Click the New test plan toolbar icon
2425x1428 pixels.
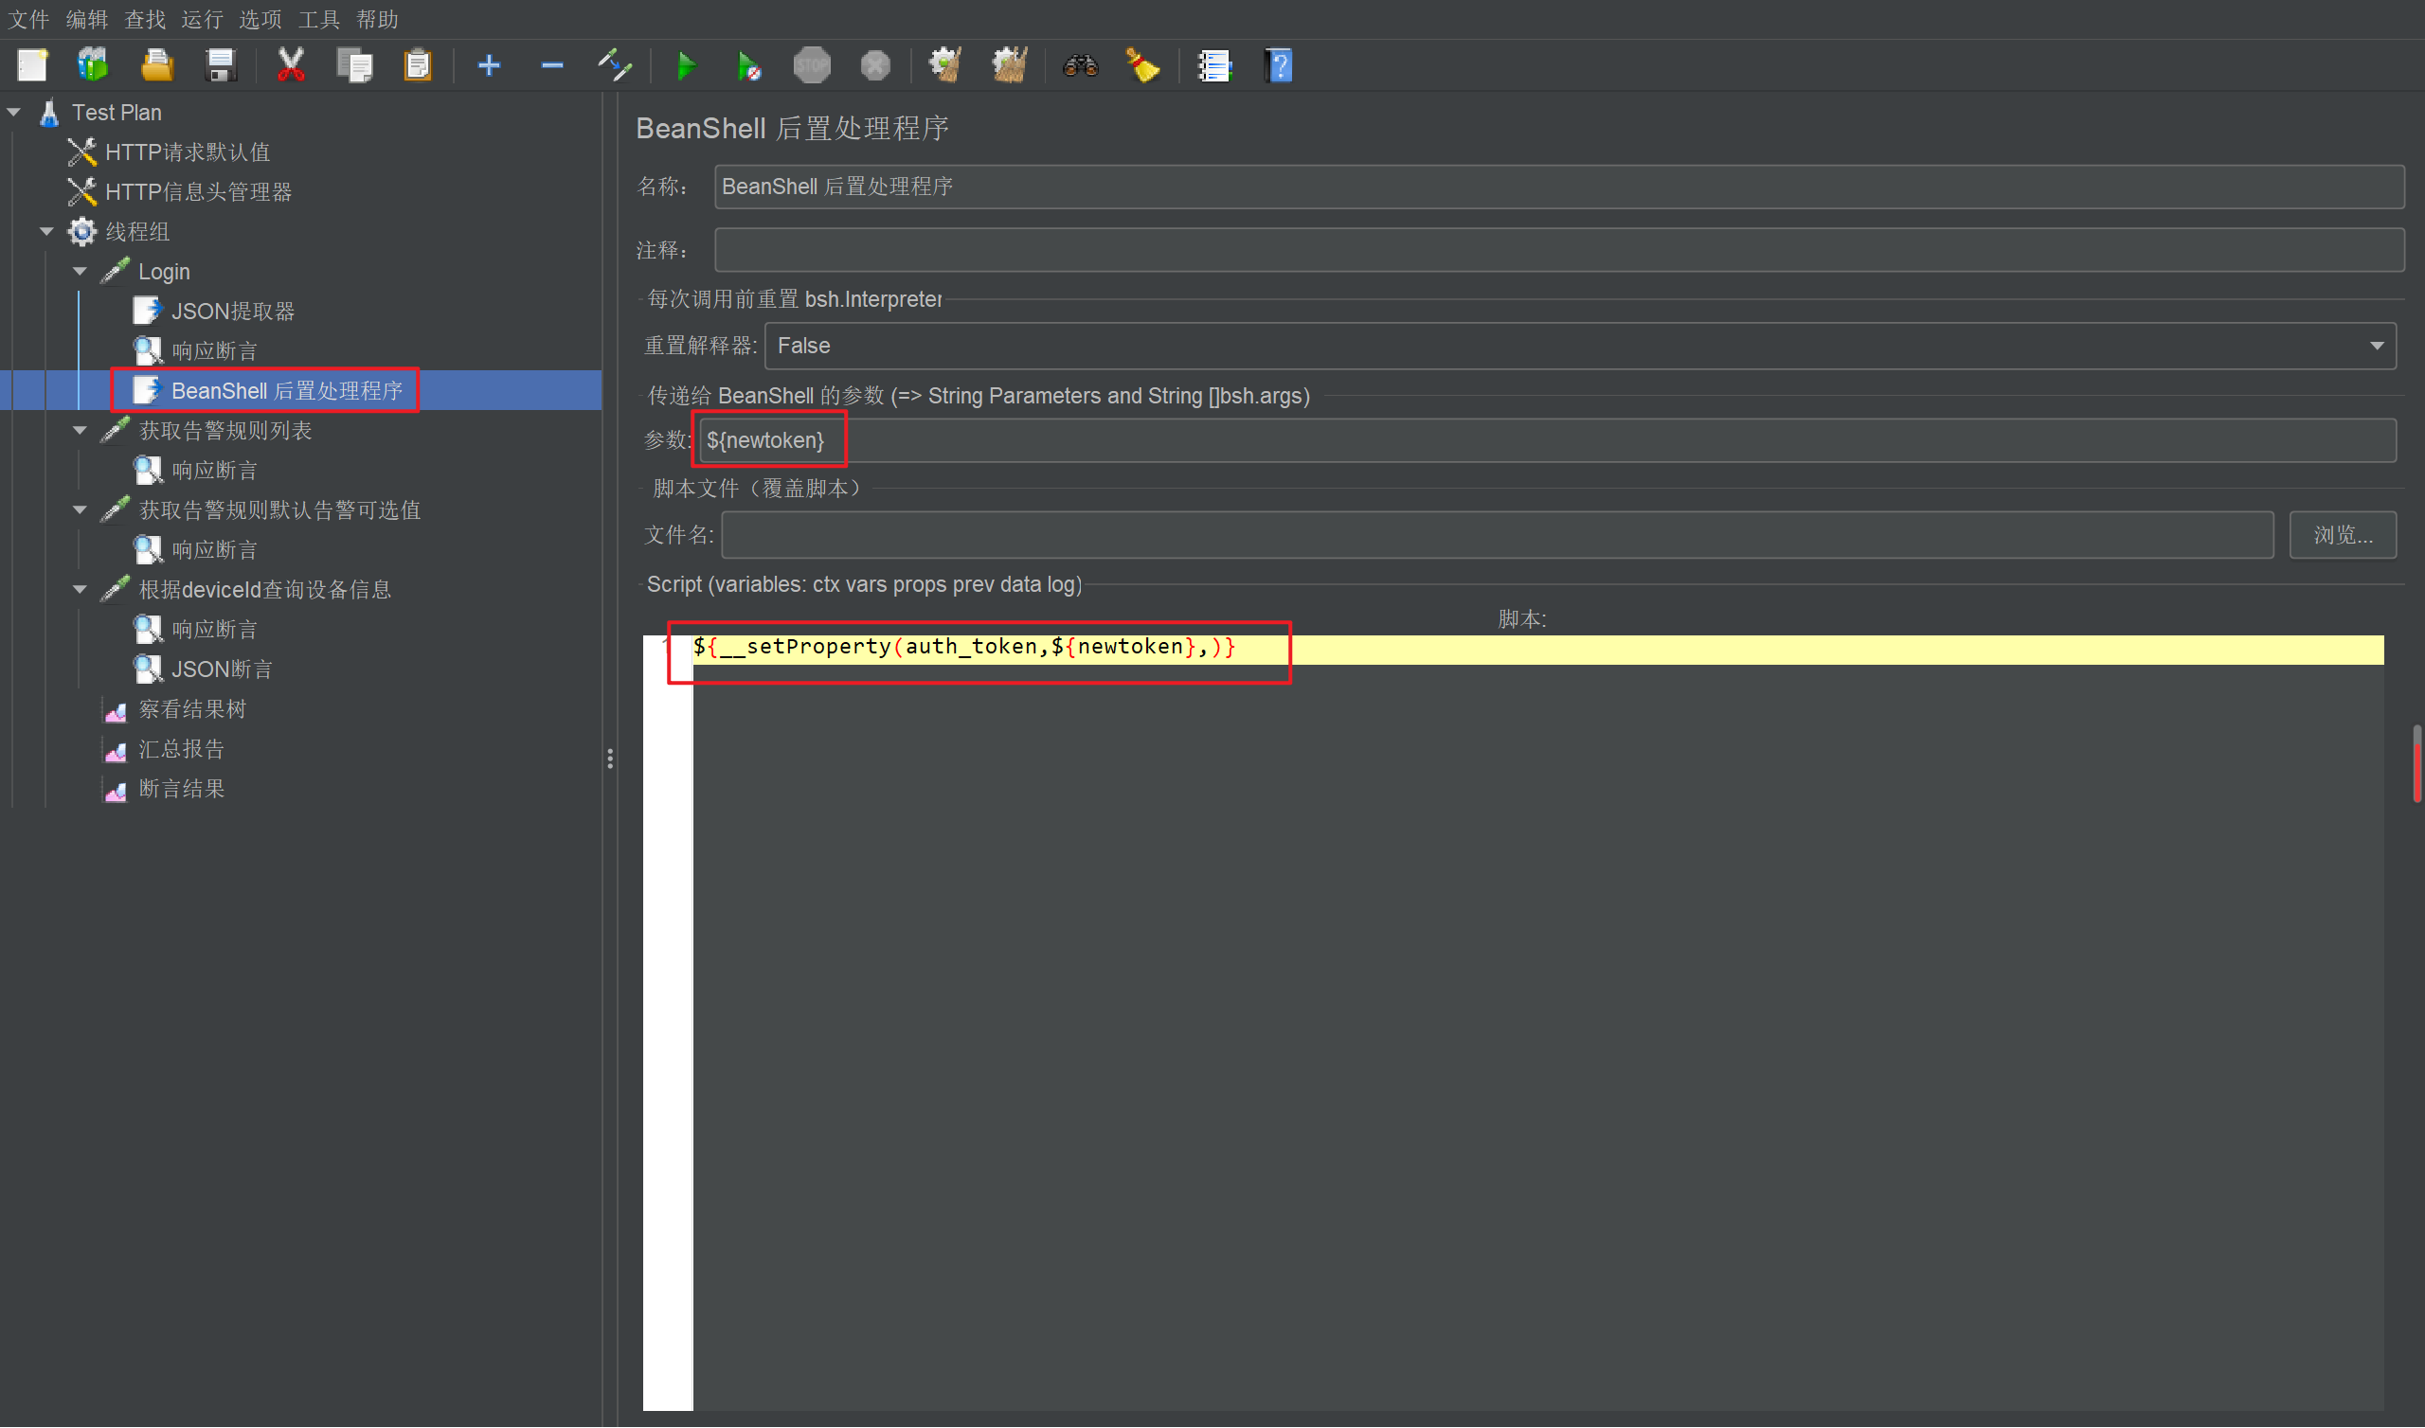pyautogui.click(x=32, y=65)
